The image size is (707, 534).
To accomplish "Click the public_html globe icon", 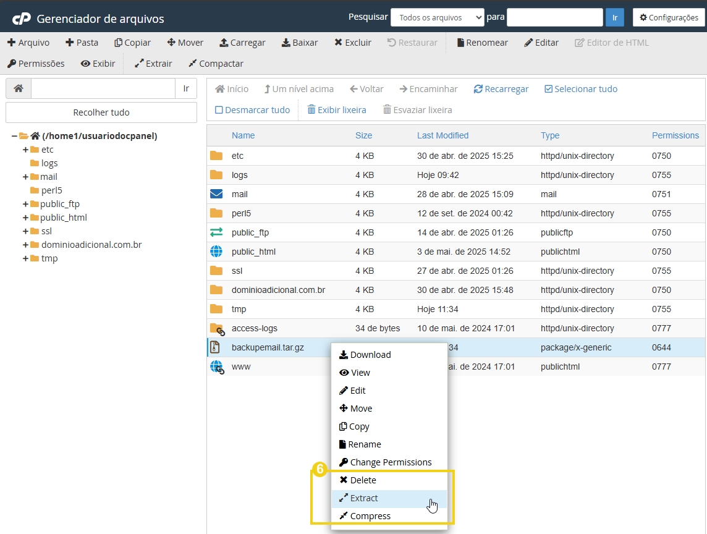I will pyautogui.click(x=216, y=252).
